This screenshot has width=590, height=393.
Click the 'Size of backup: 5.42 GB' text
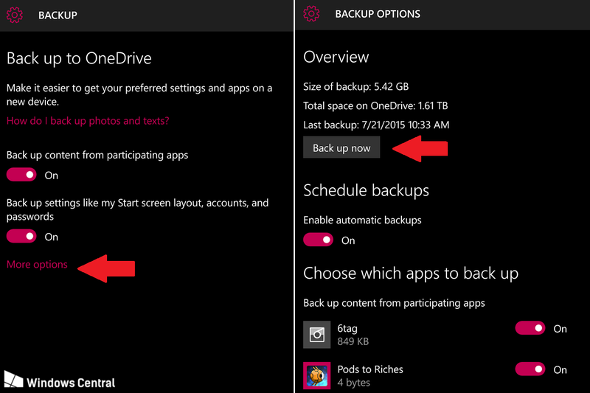tap(356, 86)
